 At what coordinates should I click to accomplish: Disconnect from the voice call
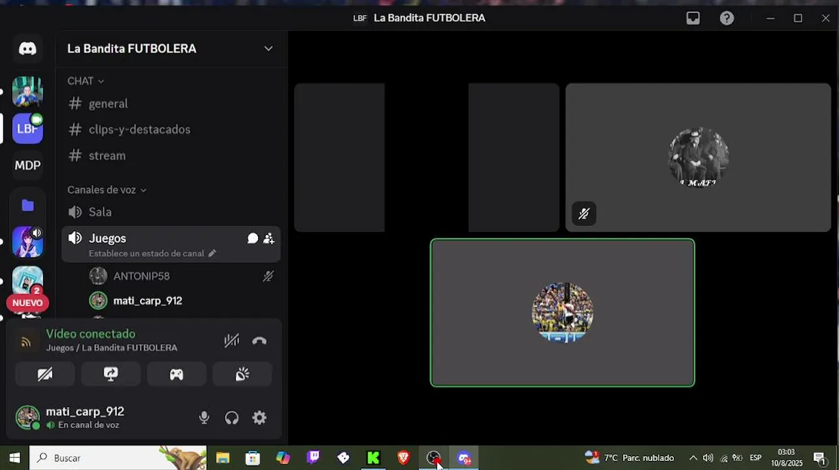[259, 340]
